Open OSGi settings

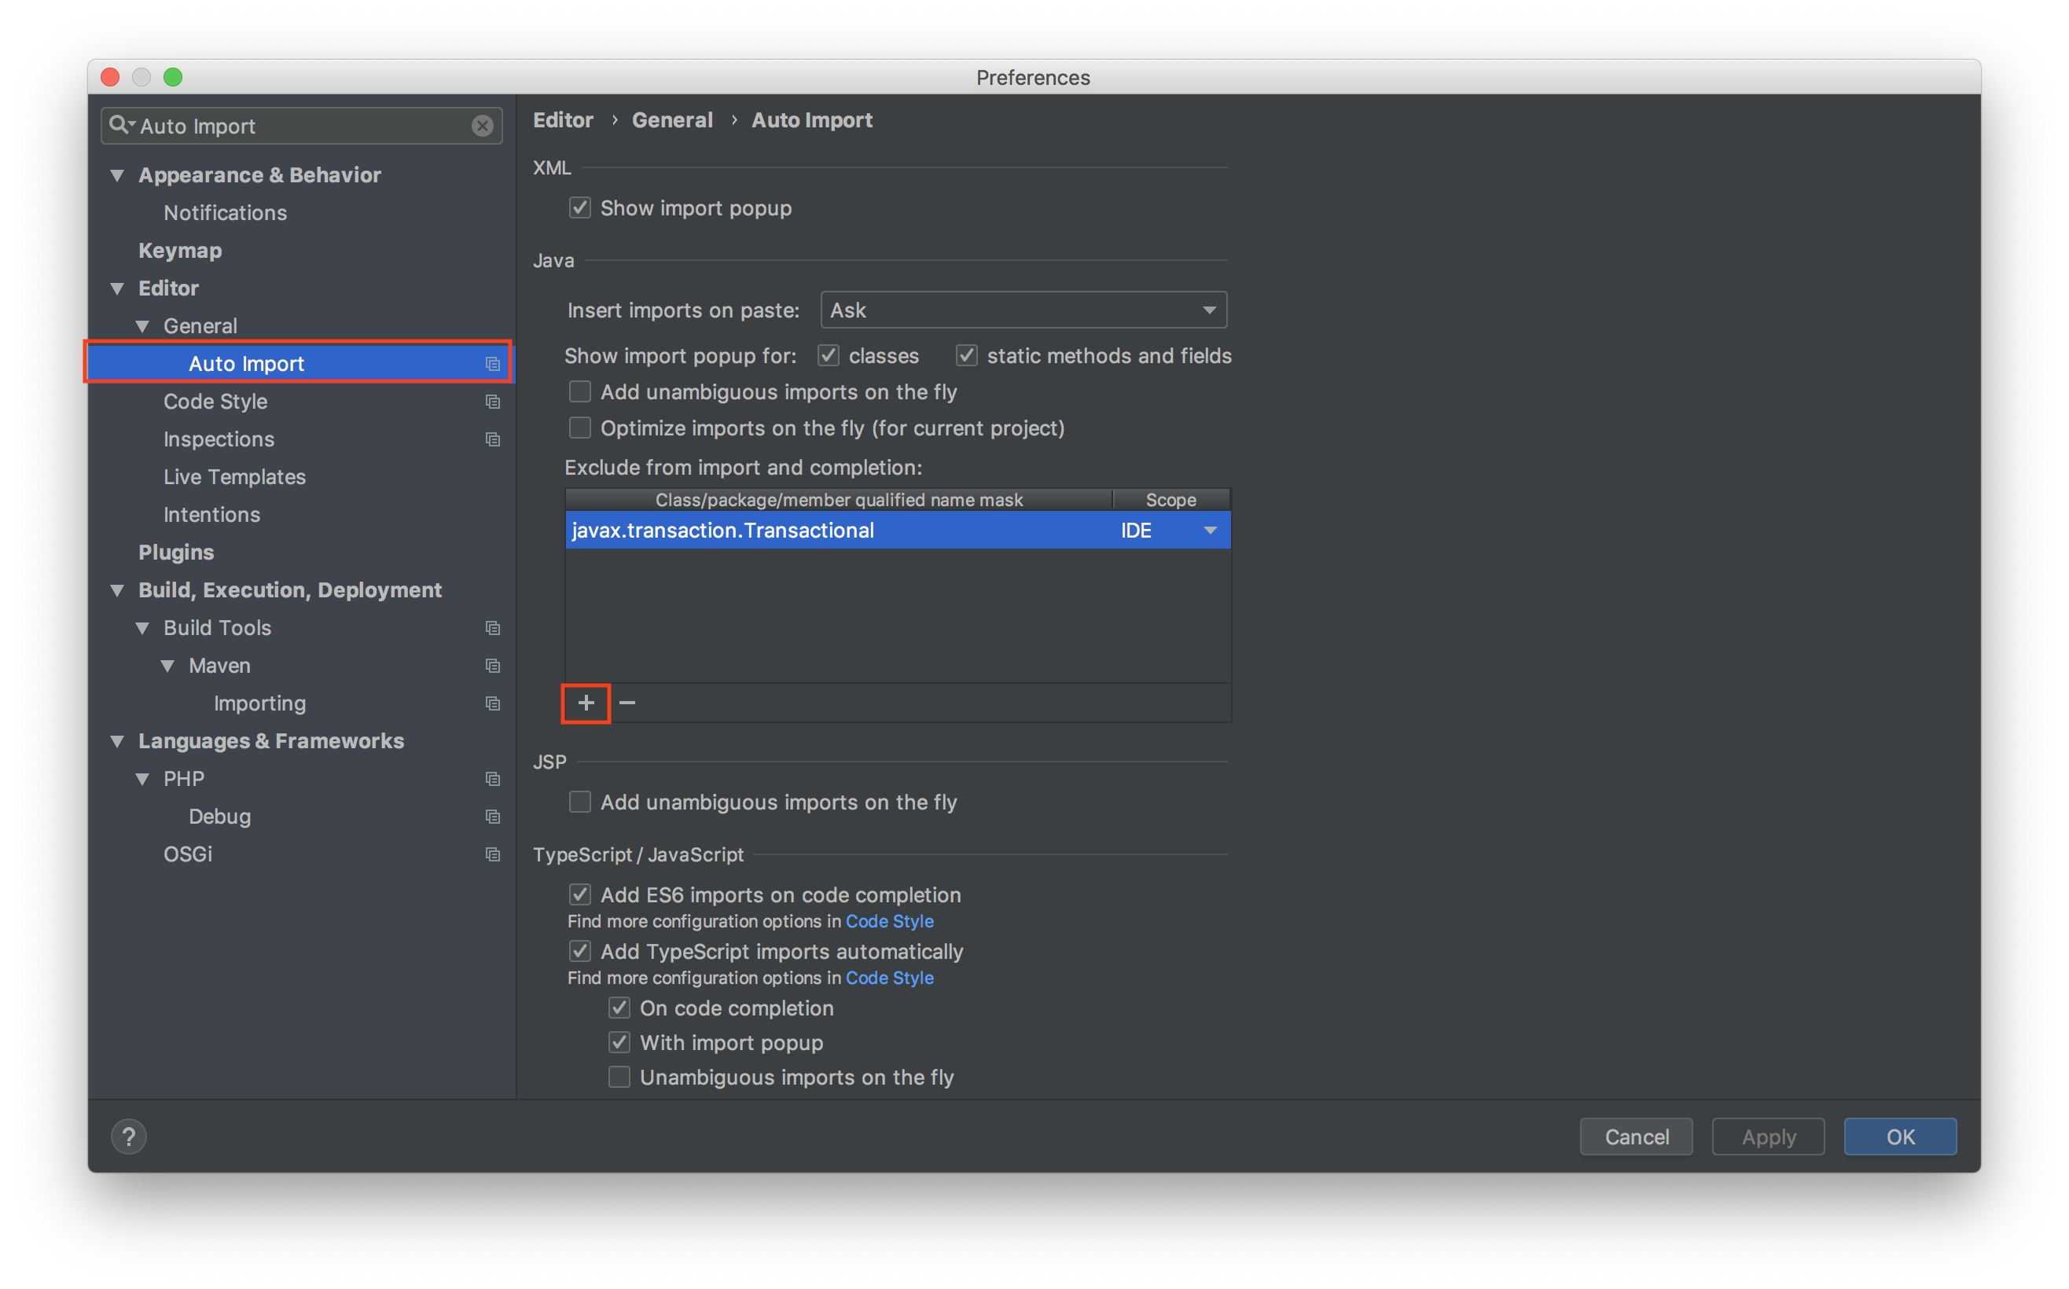tap(188, 854)
